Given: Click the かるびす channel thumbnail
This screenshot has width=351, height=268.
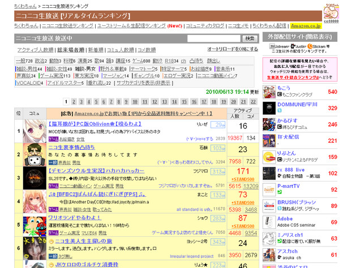Looking at the screenshot, I should [269, 124].
